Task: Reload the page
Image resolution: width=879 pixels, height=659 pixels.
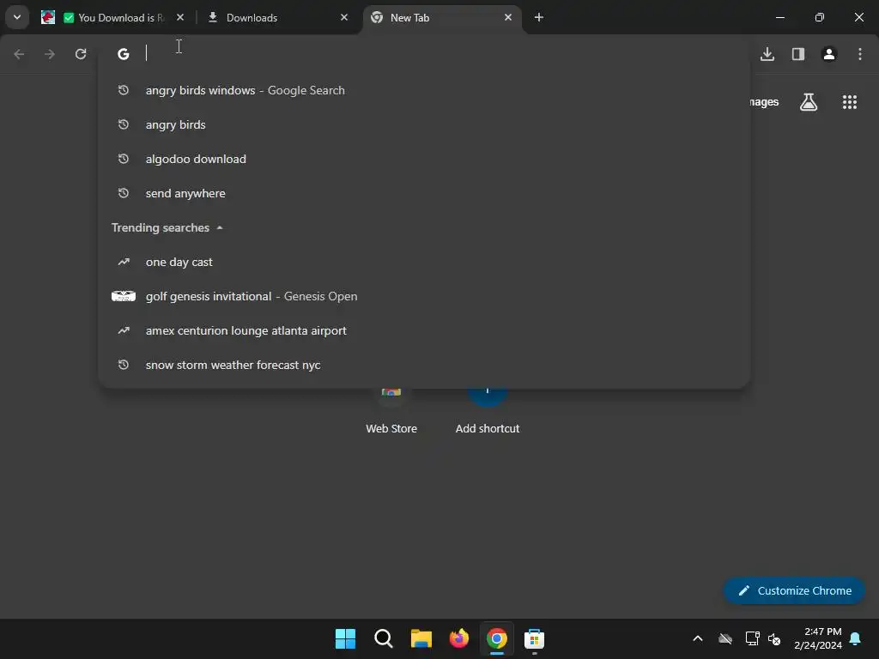Action: click(x=81, y=54)
